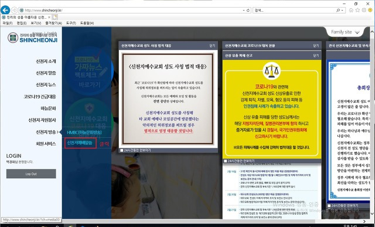This screenshot has width=375, height=227.
Task: Open address bar autocomplete dropdown arrow
Action: click(x=244, y=11)
